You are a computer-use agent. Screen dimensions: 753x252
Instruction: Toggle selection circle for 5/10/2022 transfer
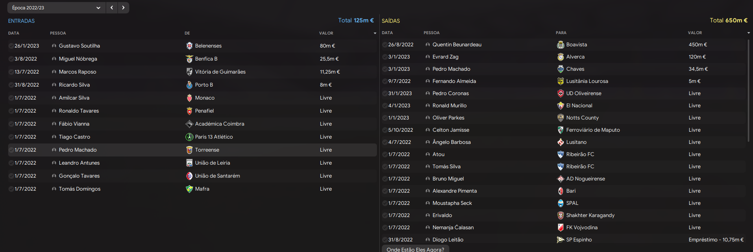coord(385,130)
